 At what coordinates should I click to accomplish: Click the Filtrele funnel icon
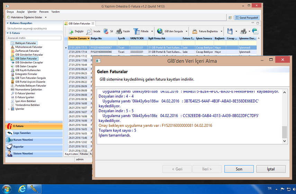(x=136, y=31)
